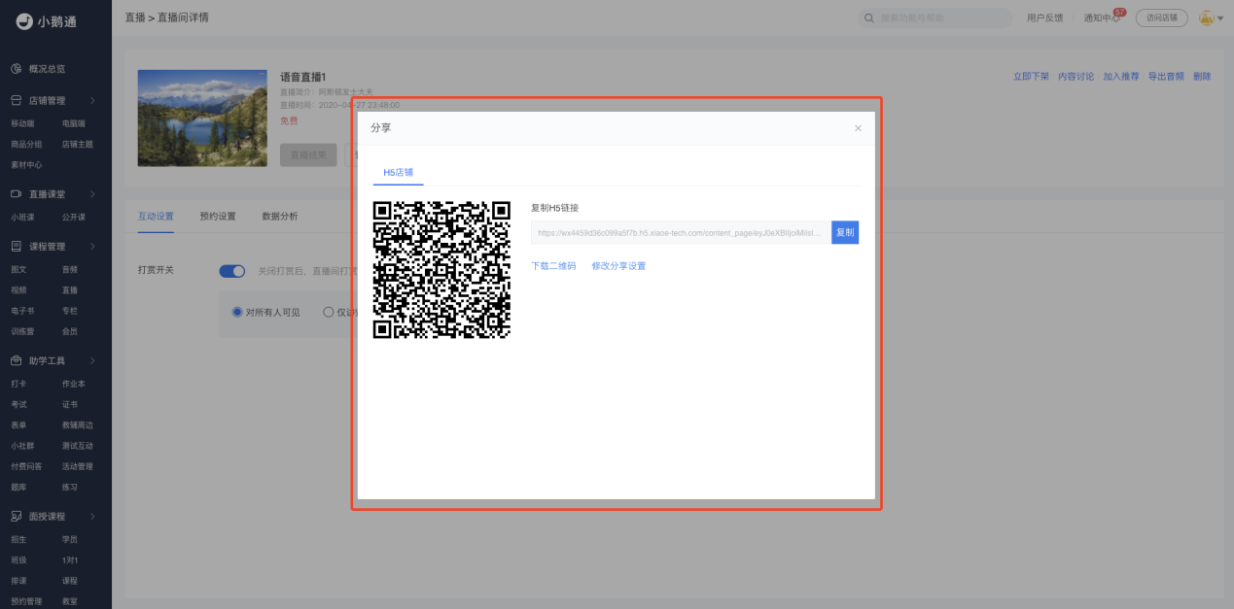Expand the 店铺管理 chevron
The height and width of the screenshot is (609, 1234).
[92, 100]
